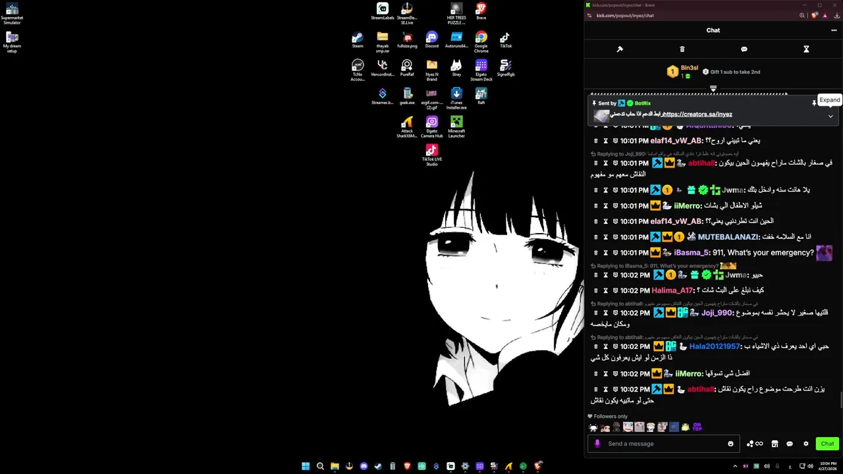
Task: Open the chat shop storefront icon
Action: (775, 444)
